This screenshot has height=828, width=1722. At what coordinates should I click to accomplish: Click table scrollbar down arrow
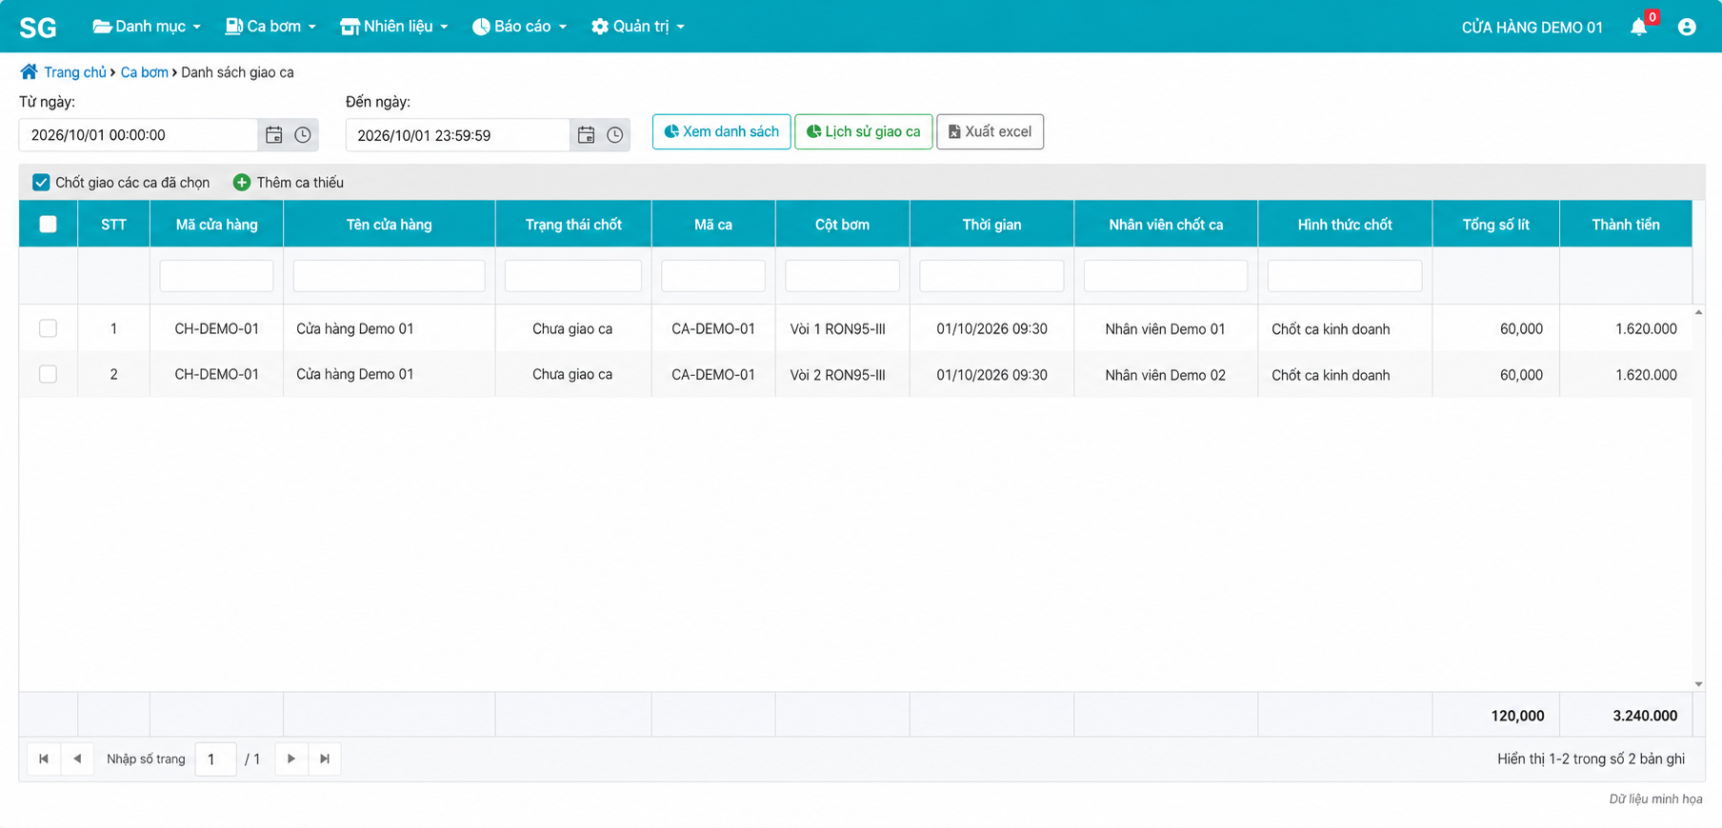(x=1698, y=684)
